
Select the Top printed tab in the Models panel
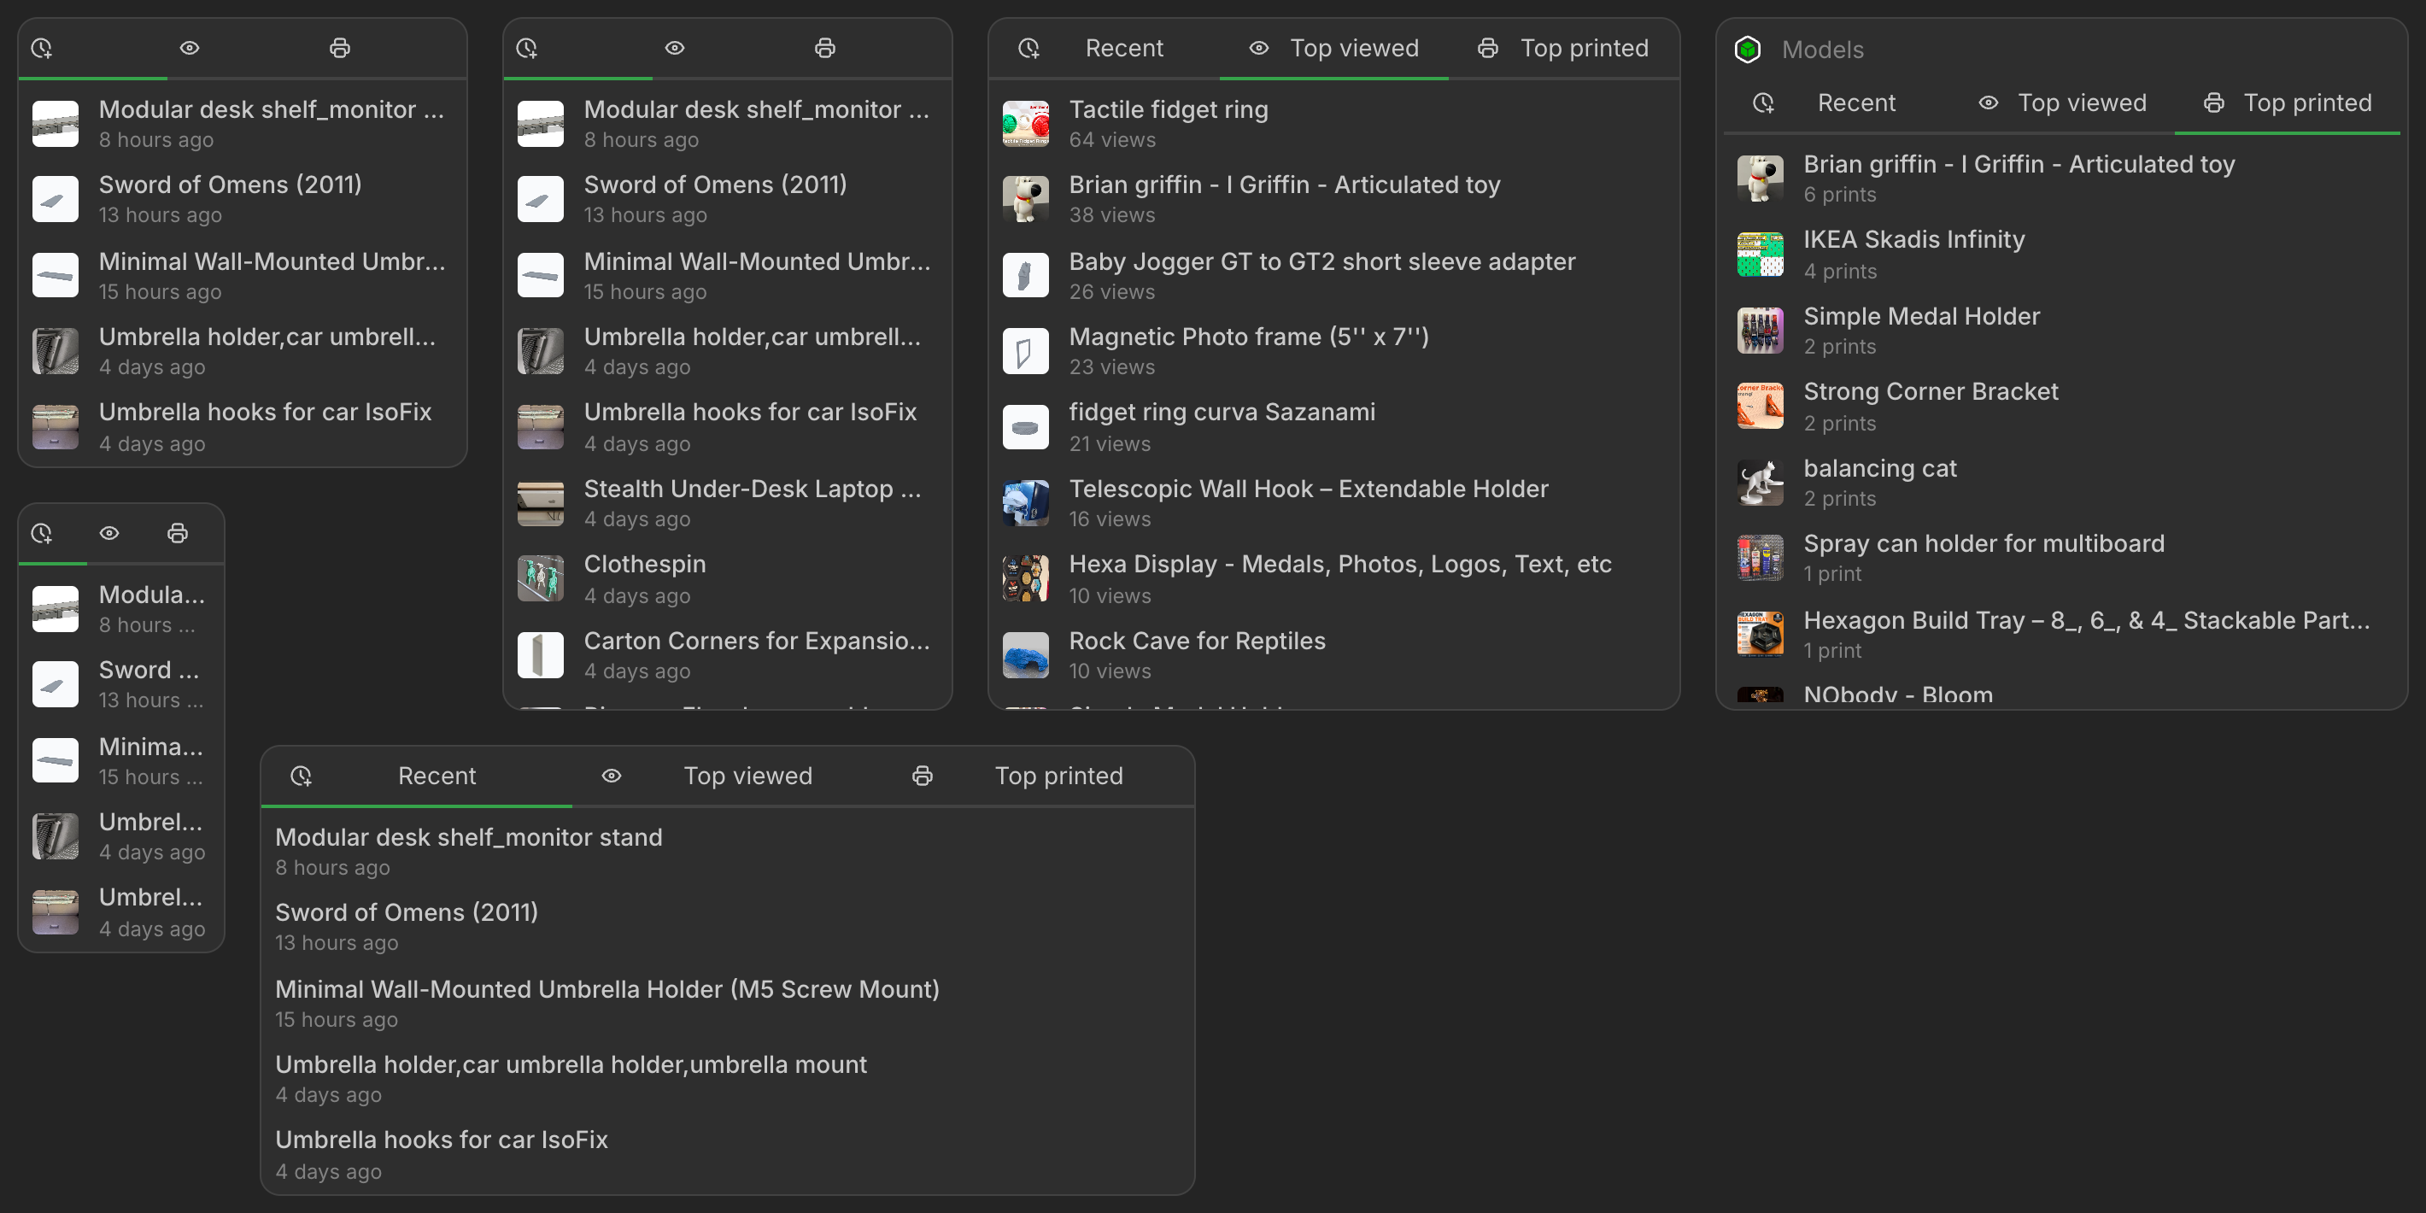point(2288,103)
